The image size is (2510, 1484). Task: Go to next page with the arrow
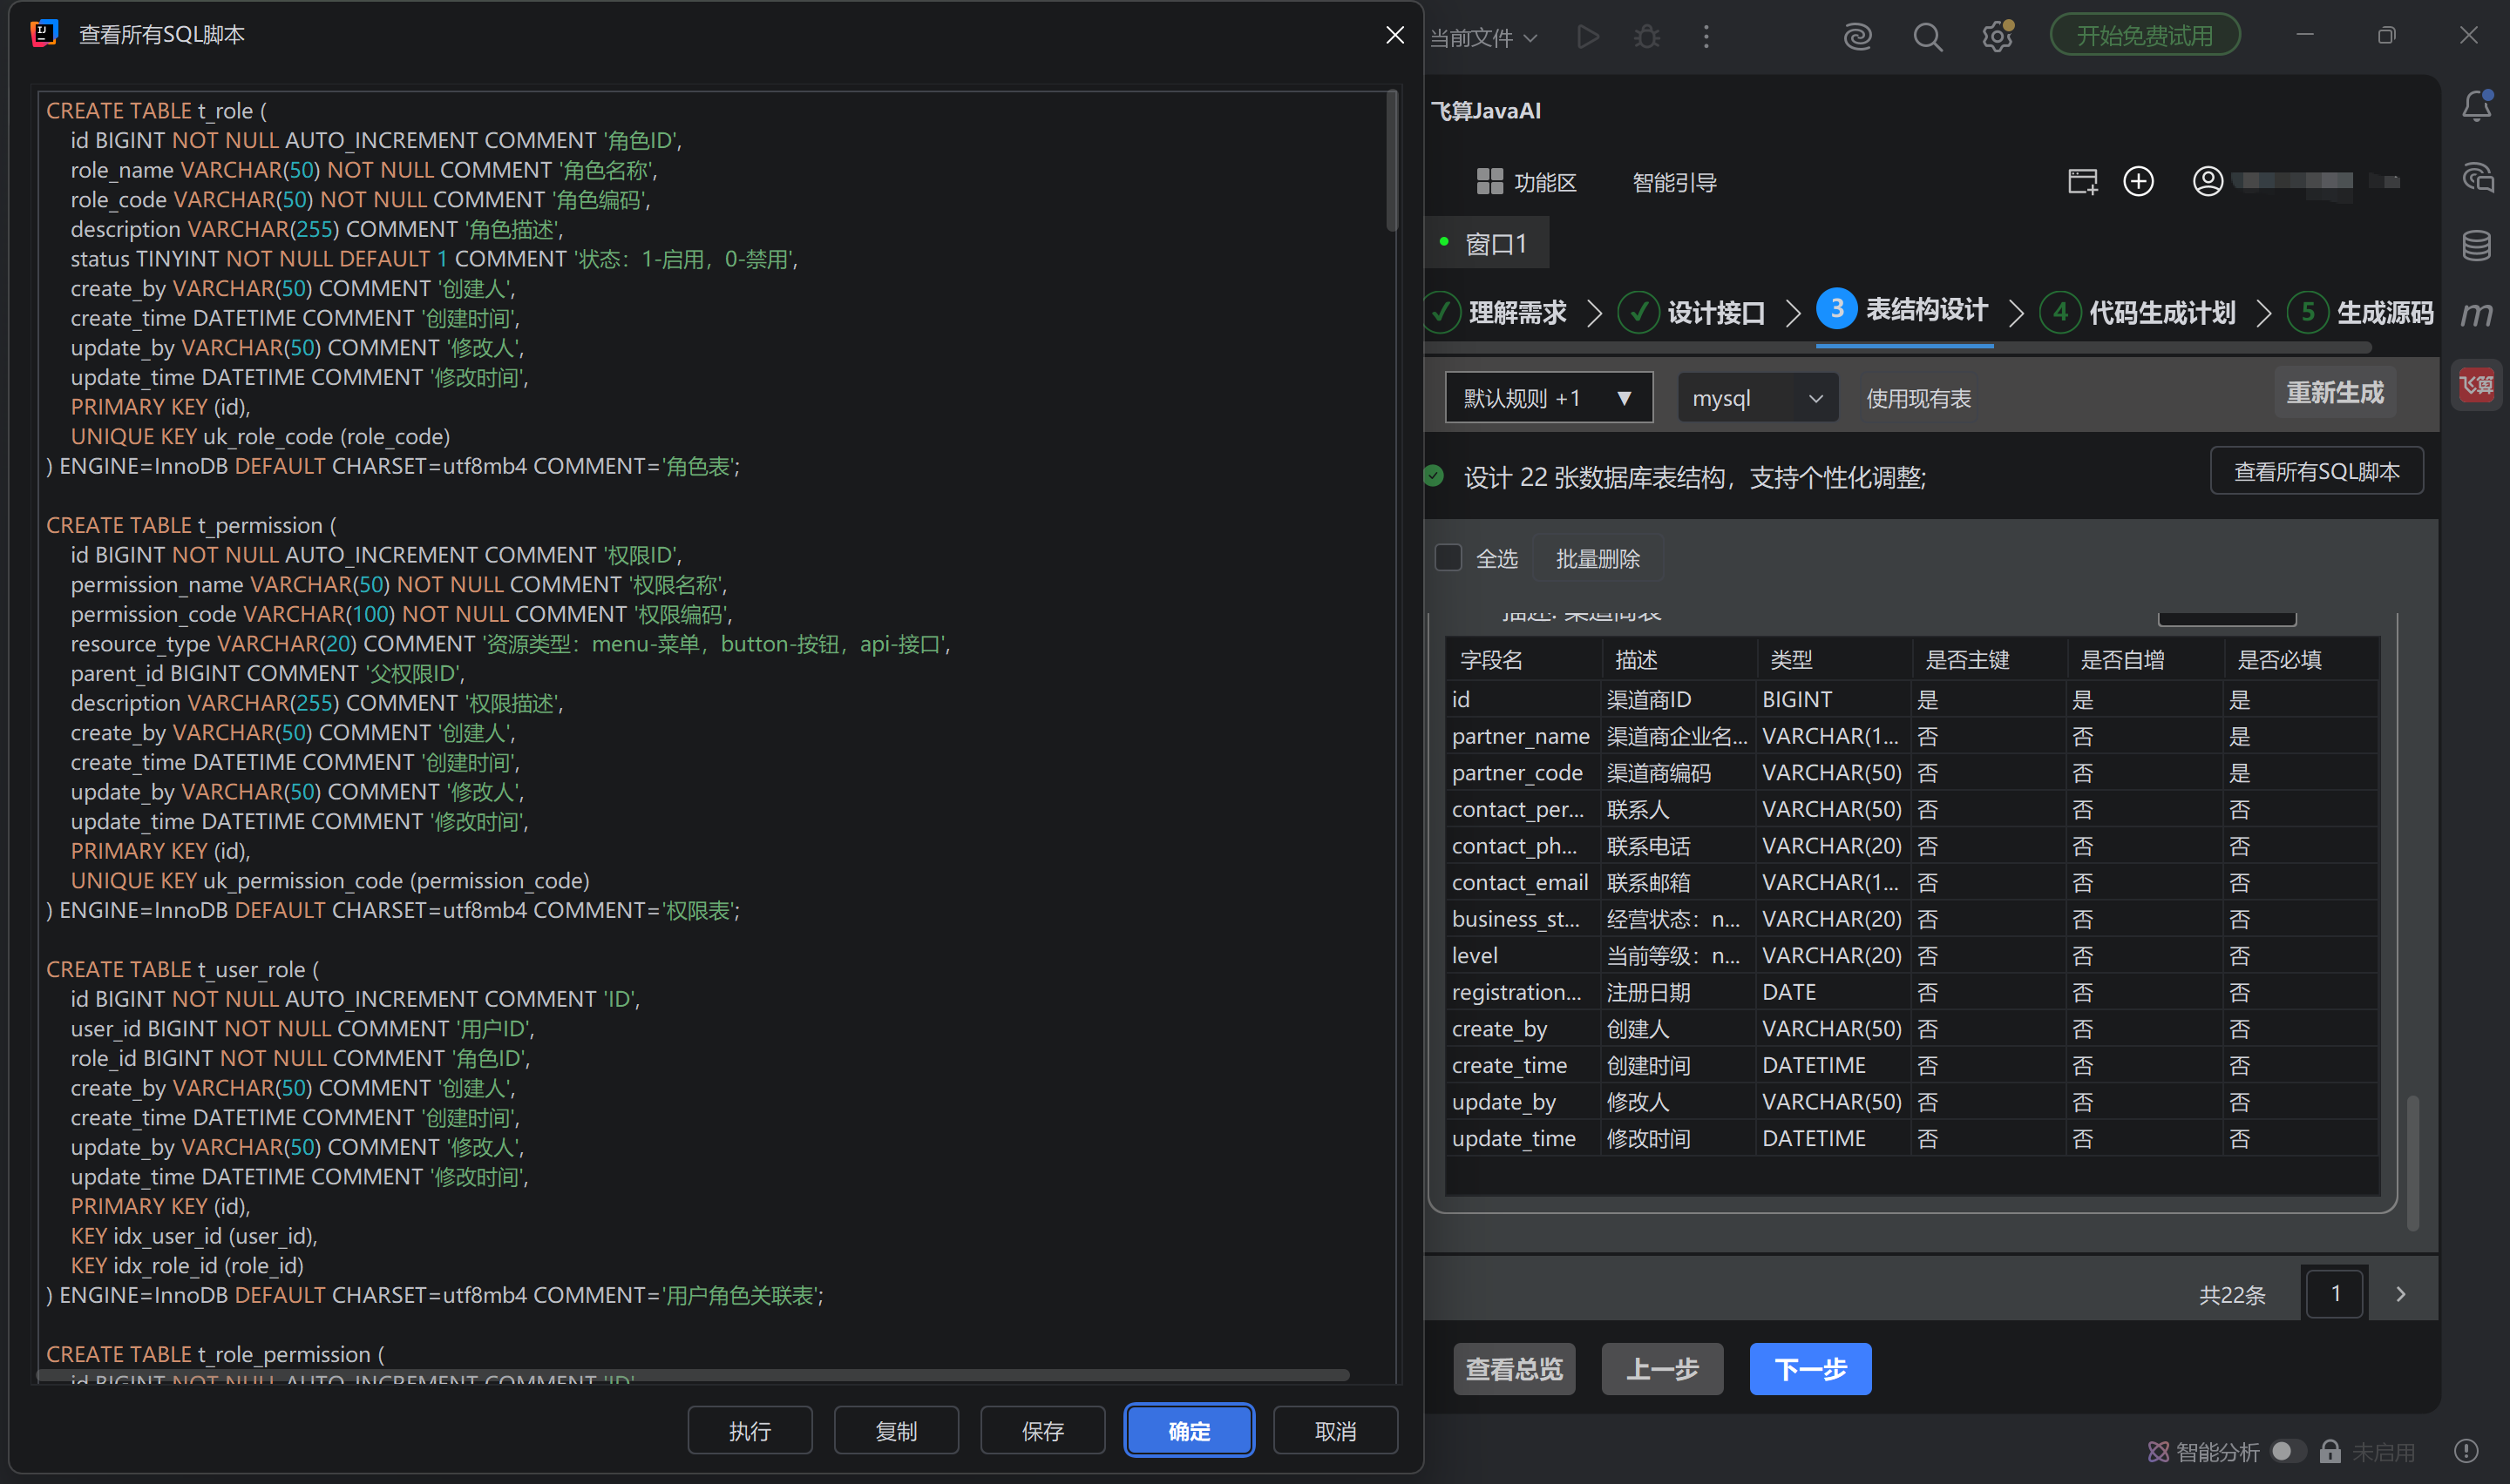(2400, 1294)
